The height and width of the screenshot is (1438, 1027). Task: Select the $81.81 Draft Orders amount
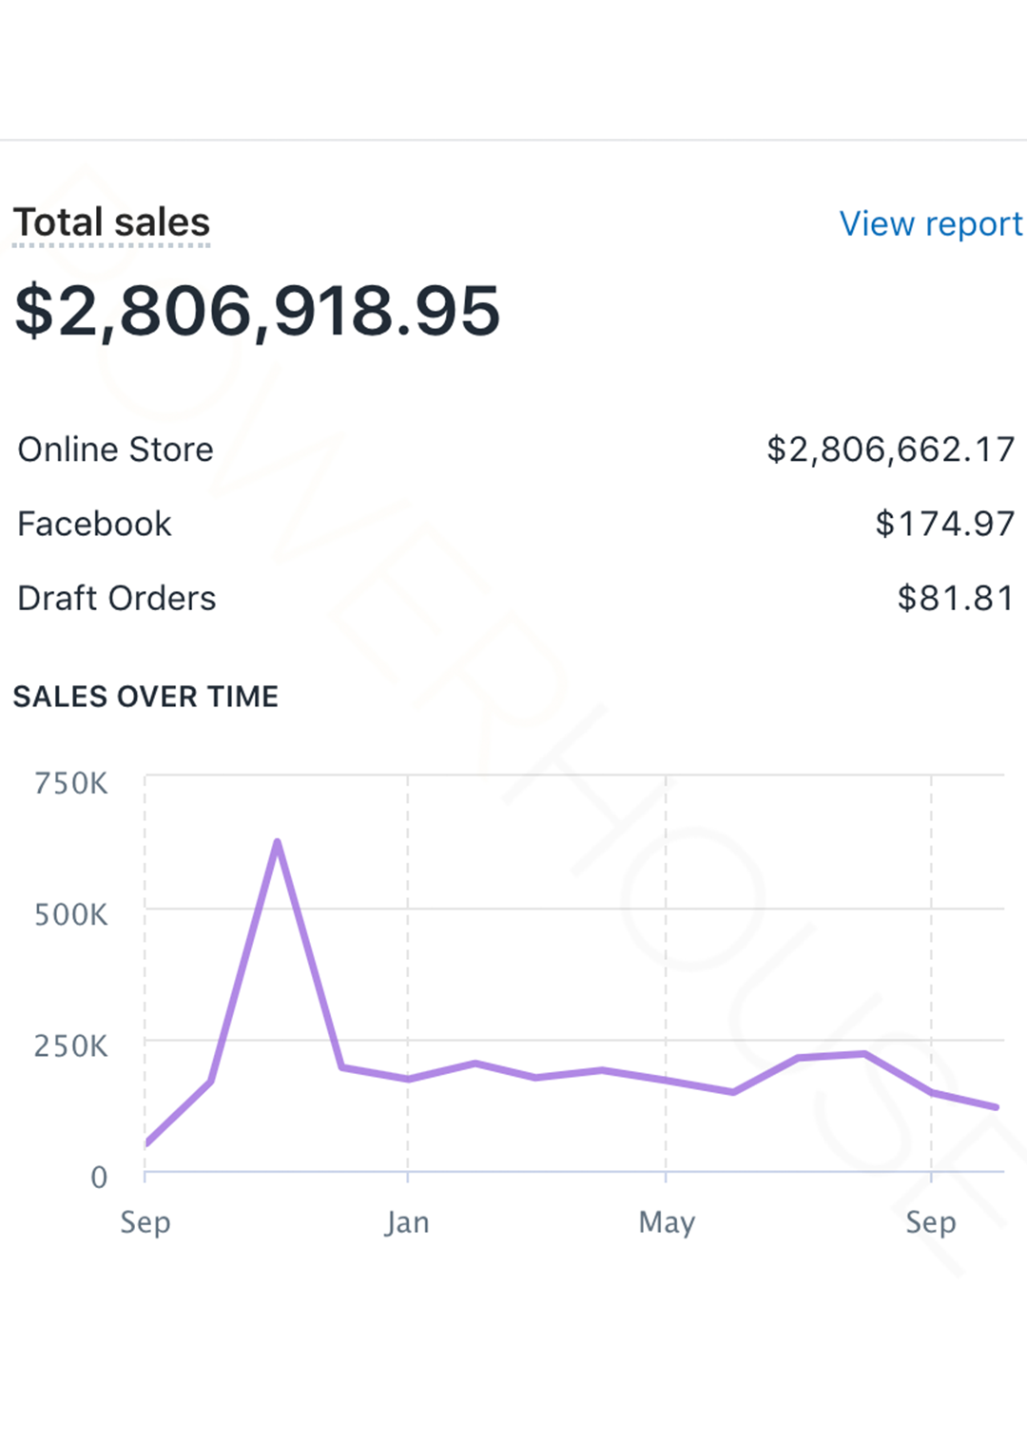click(x=956, y=598)
